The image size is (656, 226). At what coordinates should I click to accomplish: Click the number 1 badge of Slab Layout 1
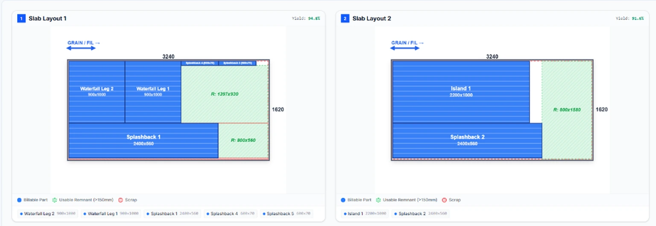point(21,18)
